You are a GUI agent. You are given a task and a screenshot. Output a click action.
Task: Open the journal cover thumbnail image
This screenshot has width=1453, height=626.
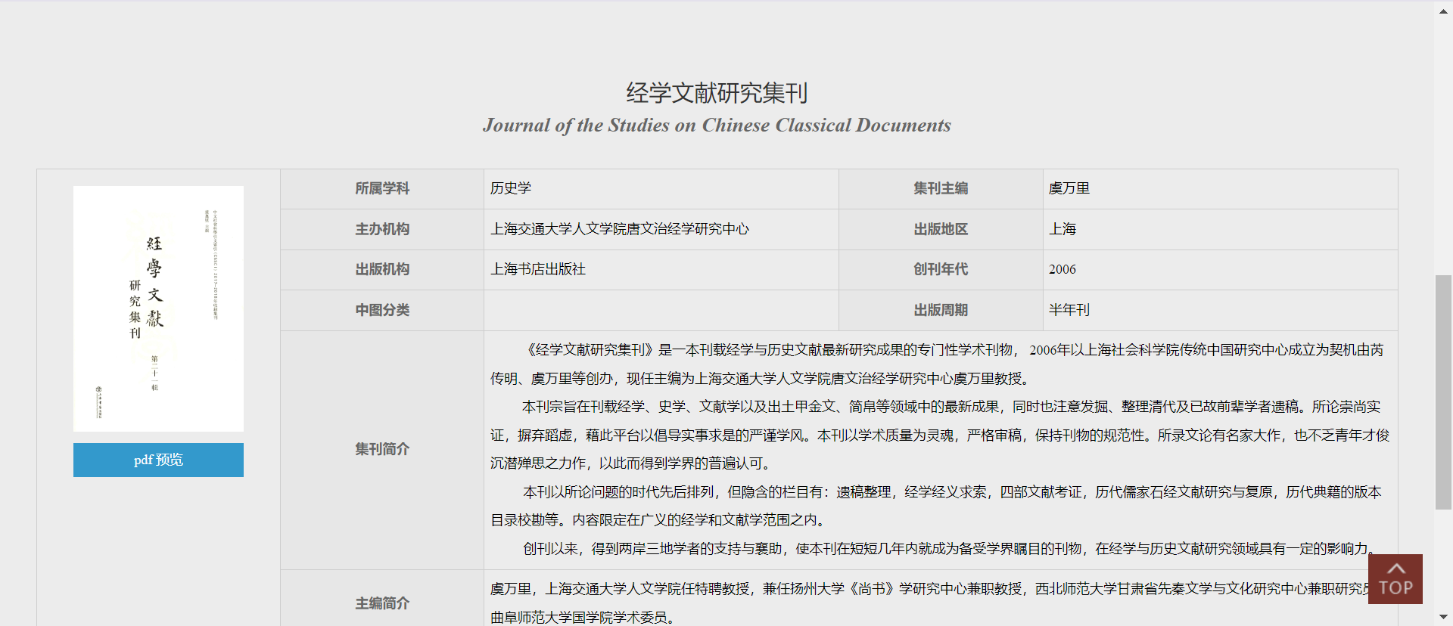click(x=158, y=308)
